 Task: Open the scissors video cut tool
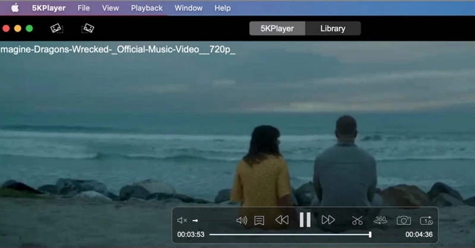(357, 220)
